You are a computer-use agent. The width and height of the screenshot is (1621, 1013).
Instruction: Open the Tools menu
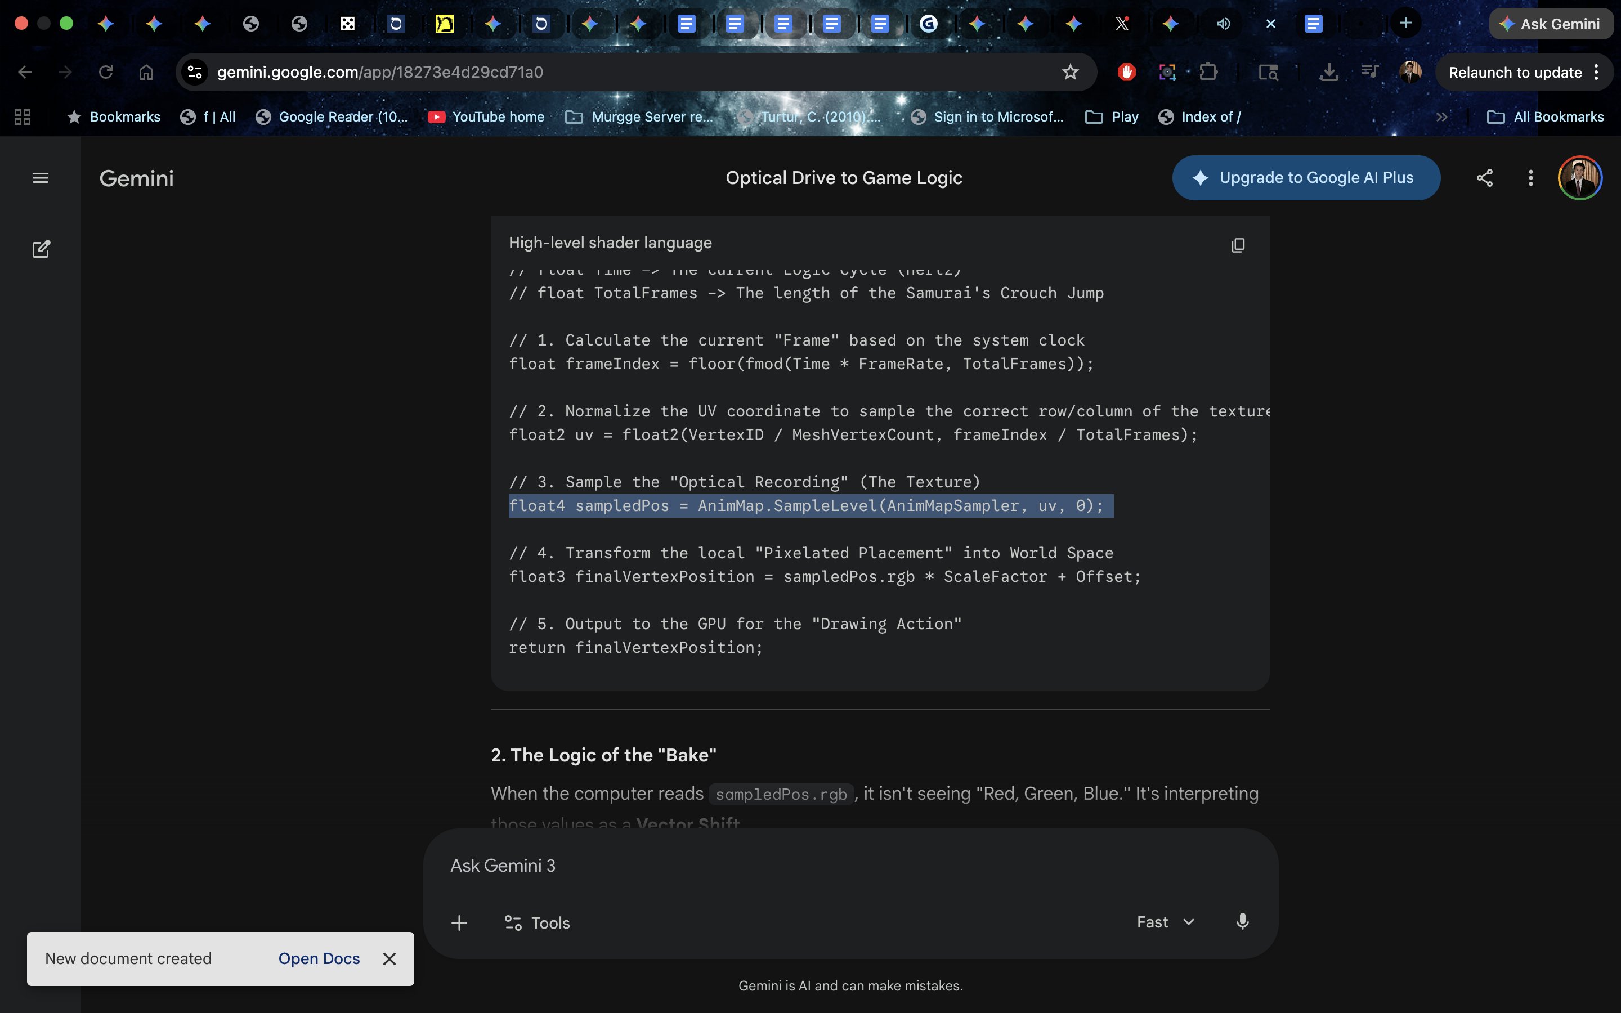[536, 922]
